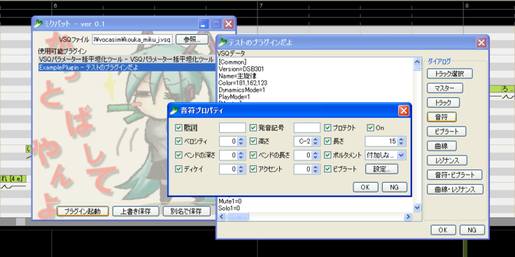Click the 参照... browse button
This screenshot has width=515, height=257.
192,40
